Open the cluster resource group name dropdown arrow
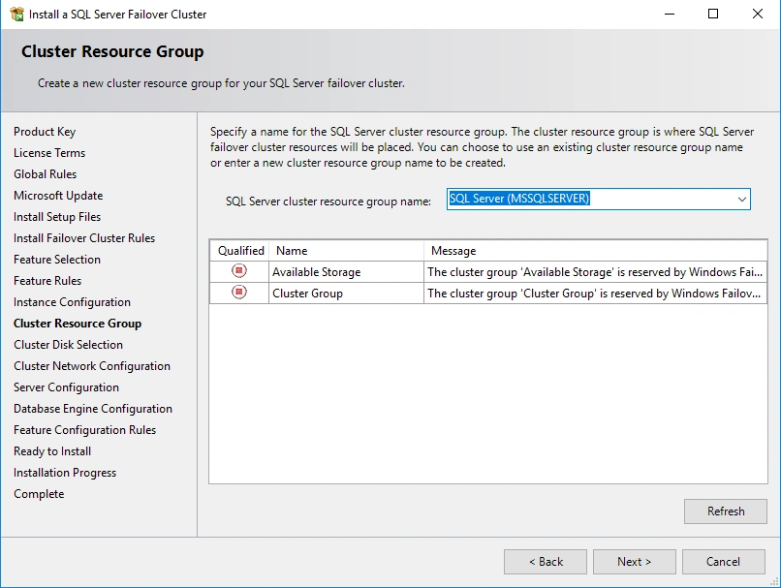781x588 pixels. (x=741, y=200)
